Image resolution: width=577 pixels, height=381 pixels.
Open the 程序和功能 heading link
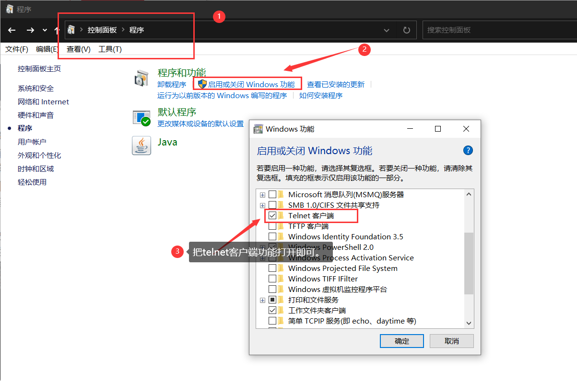[182, 72]
